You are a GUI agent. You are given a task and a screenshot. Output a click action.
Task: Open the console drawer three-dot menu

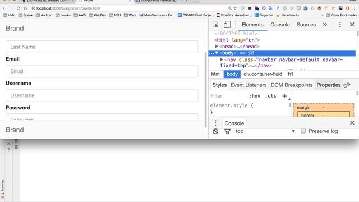pos(215,123)
